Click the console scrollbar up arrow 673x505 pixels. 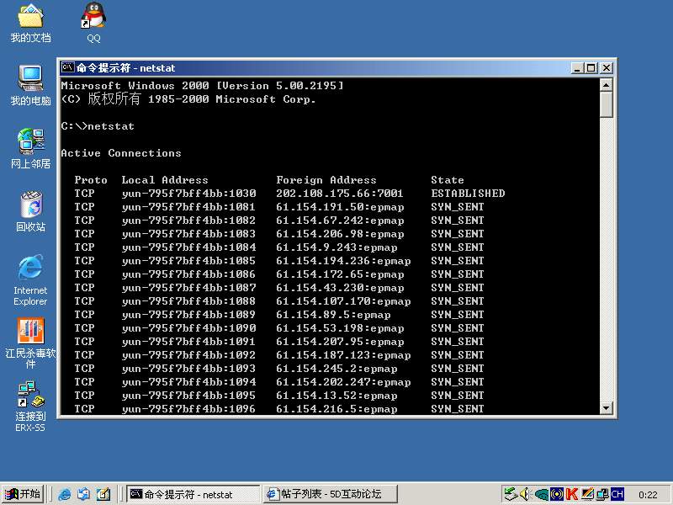606,85
